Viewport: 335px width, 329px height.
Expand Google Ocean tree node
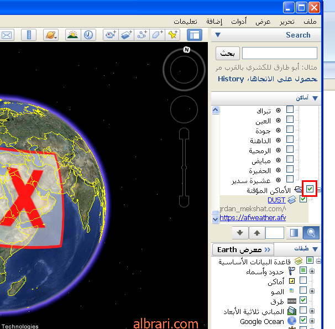(x=312, y=321)
